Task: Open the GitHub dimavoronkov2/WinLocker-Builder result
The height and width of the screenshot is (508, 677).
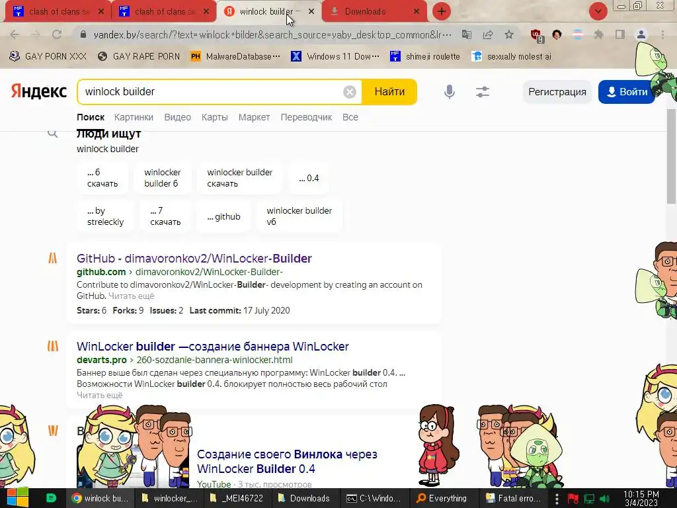Action: [x=194, y=259]
